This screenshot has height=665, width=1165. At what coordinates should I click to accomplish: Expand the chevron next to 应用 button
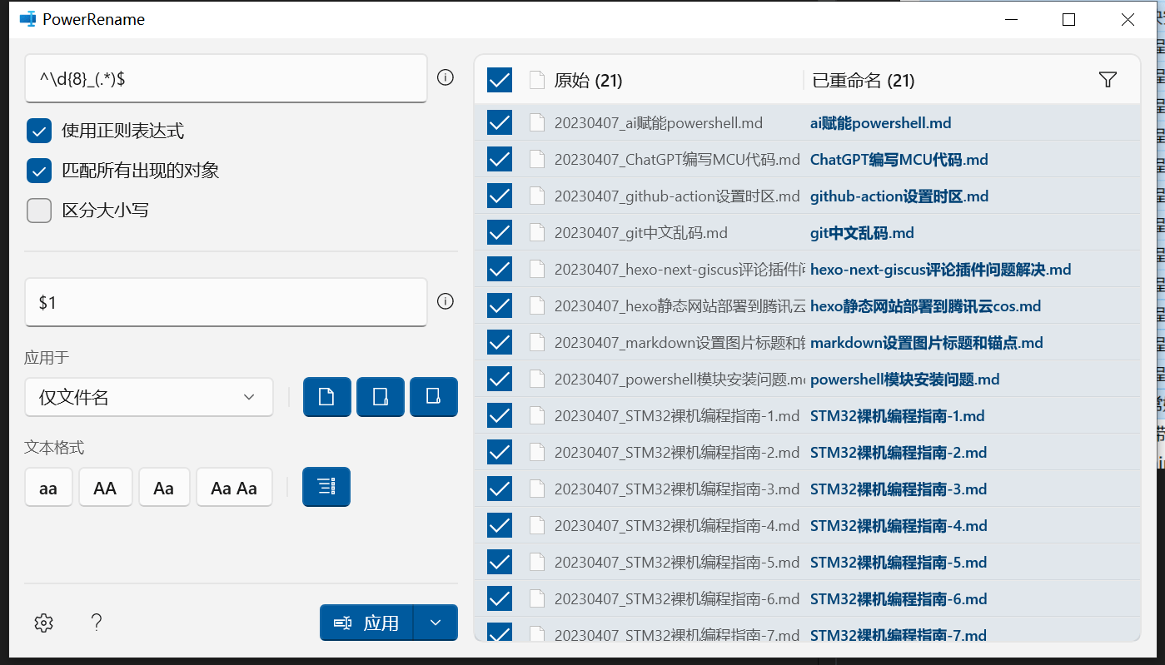click(436, 622)
